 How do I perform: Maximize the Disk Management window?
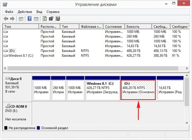174,4
